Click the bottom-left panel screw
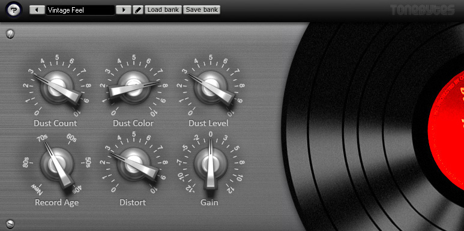The image size is (464, 231). 10,224
